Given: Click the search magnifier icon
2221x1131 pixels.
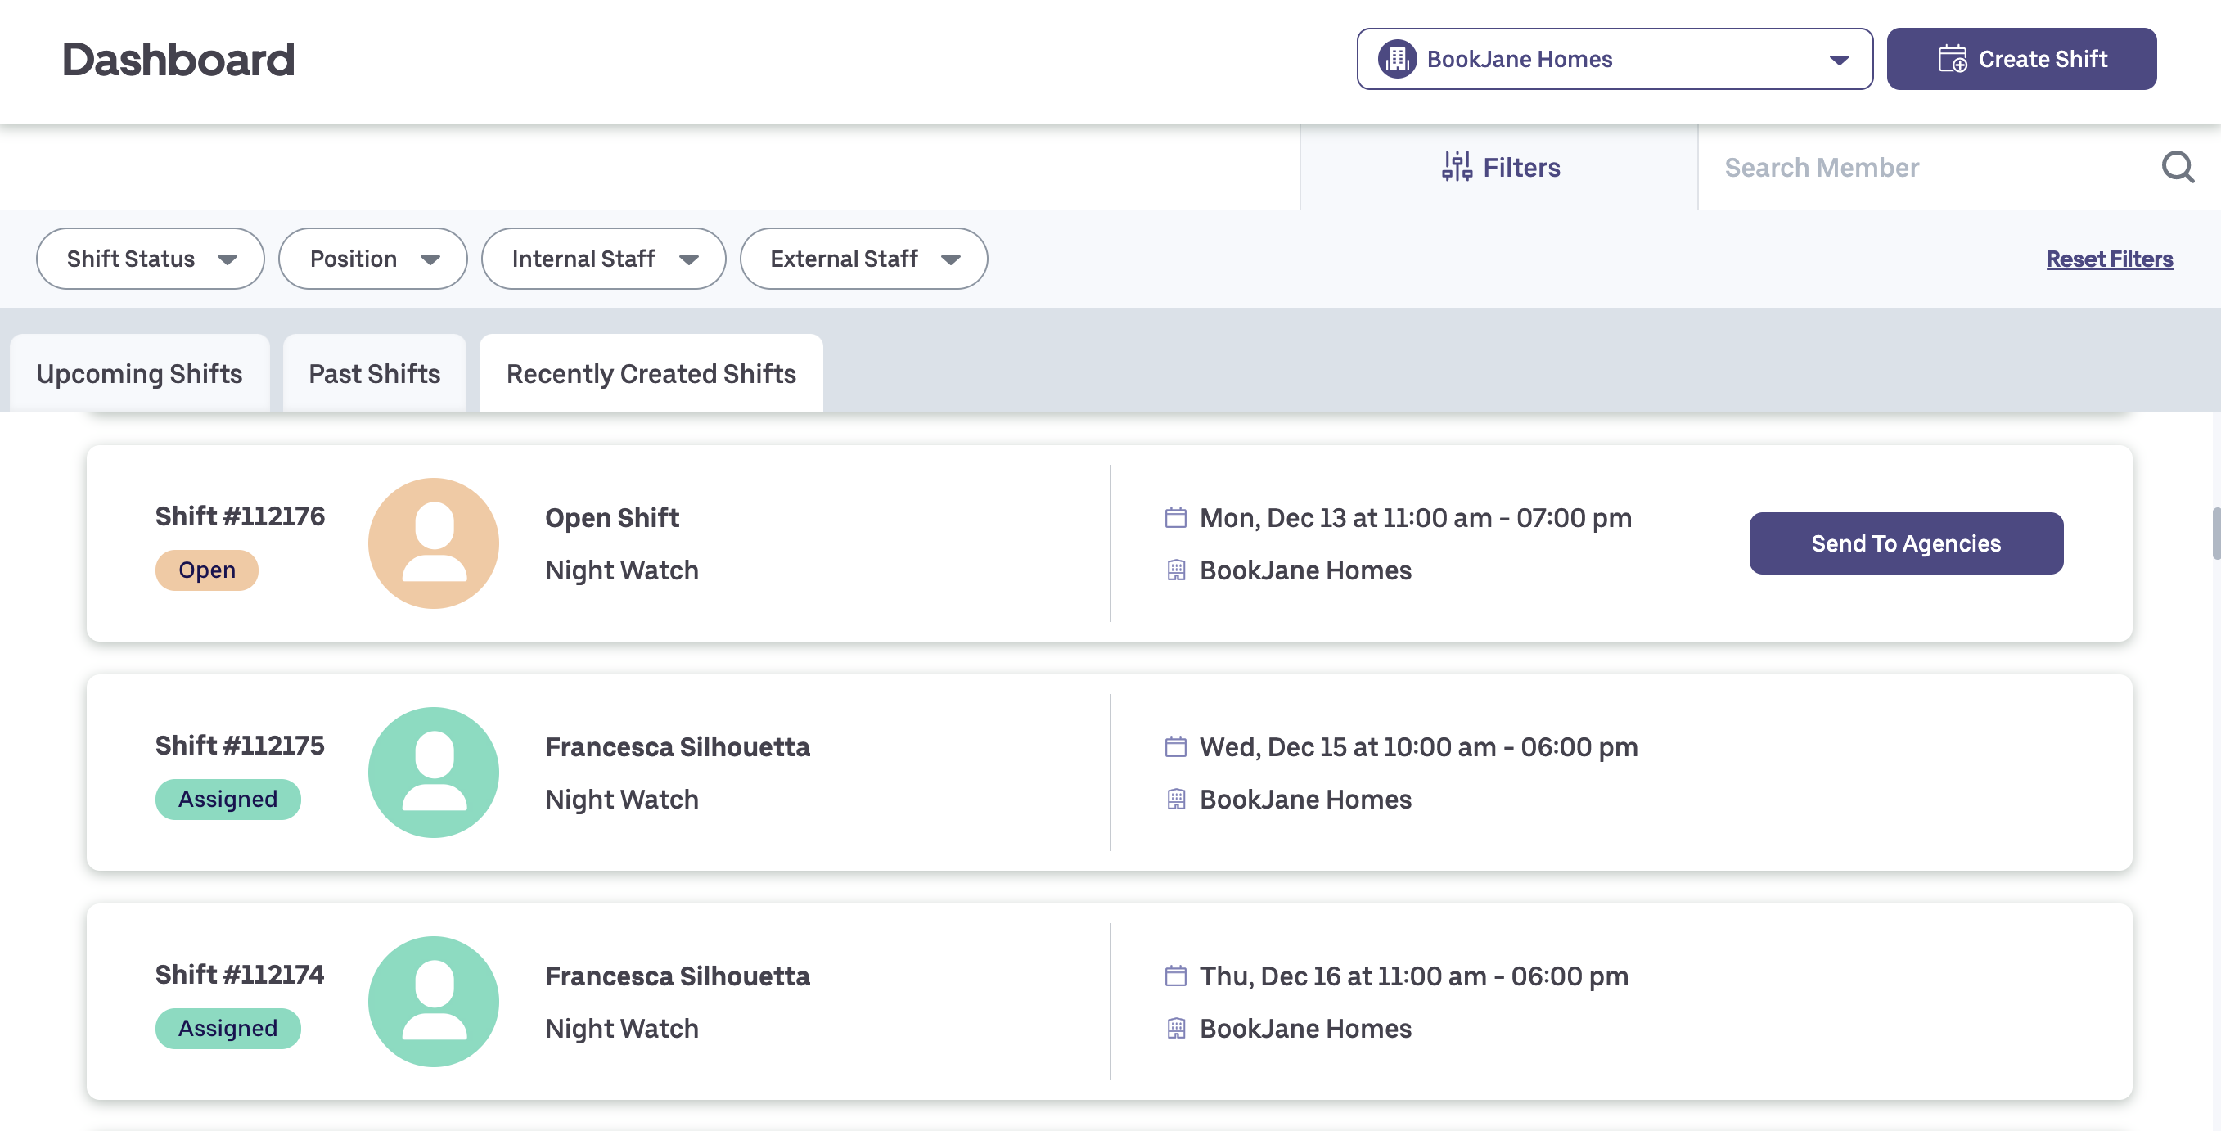Looking at the screenshot, I should point(2177,167).
